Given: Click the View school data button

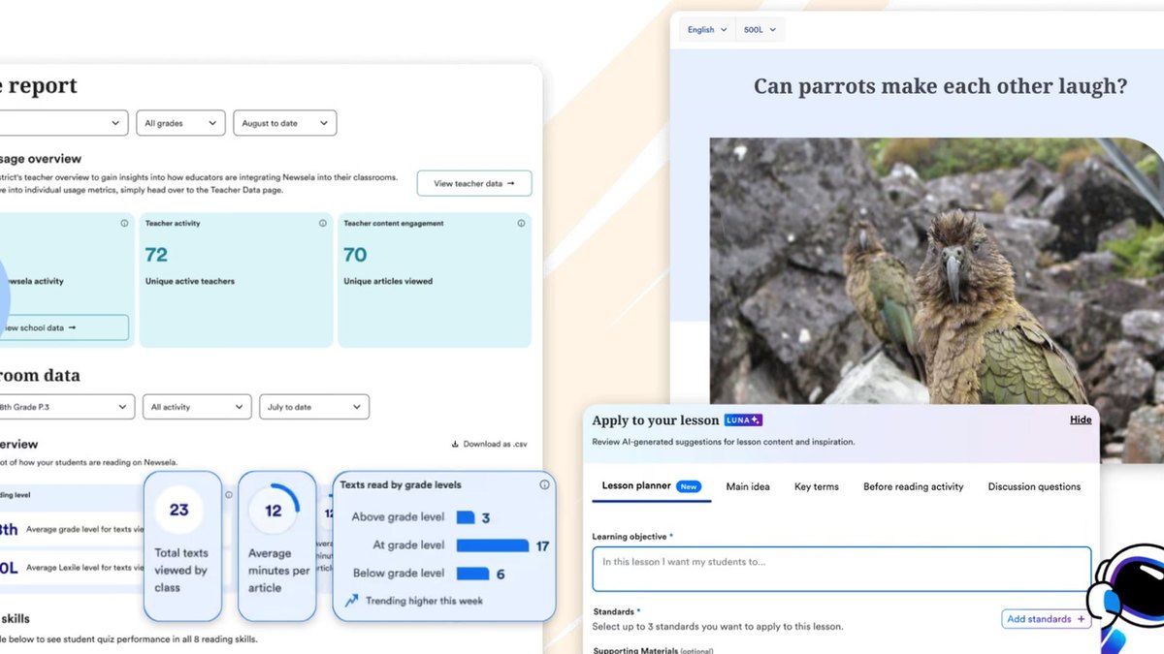Looking at the screenshot, I should tap(64, 327).
